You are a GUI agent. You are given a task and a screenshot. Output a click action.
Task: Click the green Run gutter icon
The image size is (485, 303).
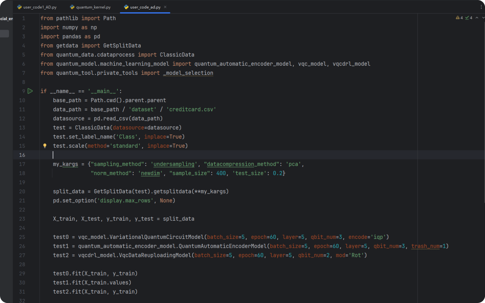point(30,91)
